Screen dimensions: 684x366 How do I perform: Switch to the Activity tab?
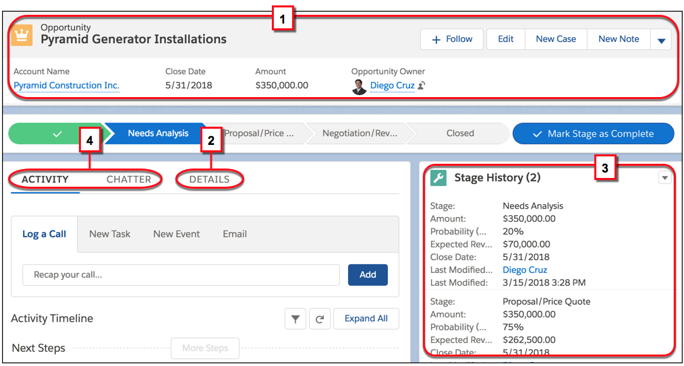45,179
